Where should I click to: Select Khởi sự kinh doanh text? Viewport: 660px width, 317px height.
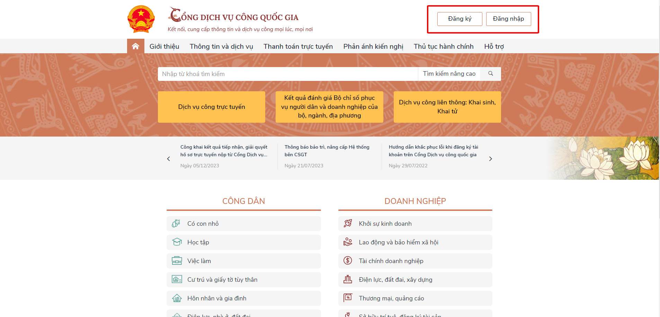(385, 224)
